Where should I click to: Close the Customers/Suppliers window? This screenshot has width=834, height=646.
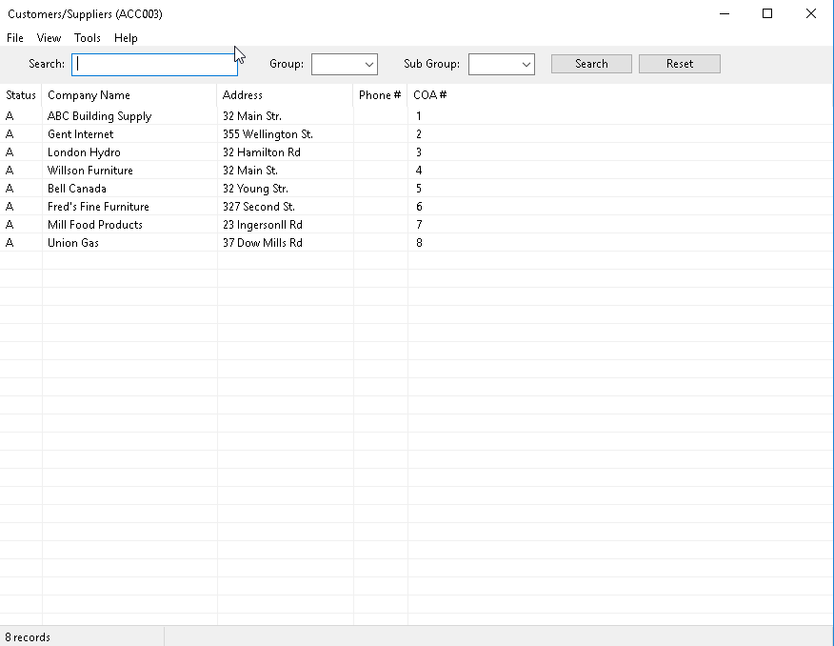[810, 14]
